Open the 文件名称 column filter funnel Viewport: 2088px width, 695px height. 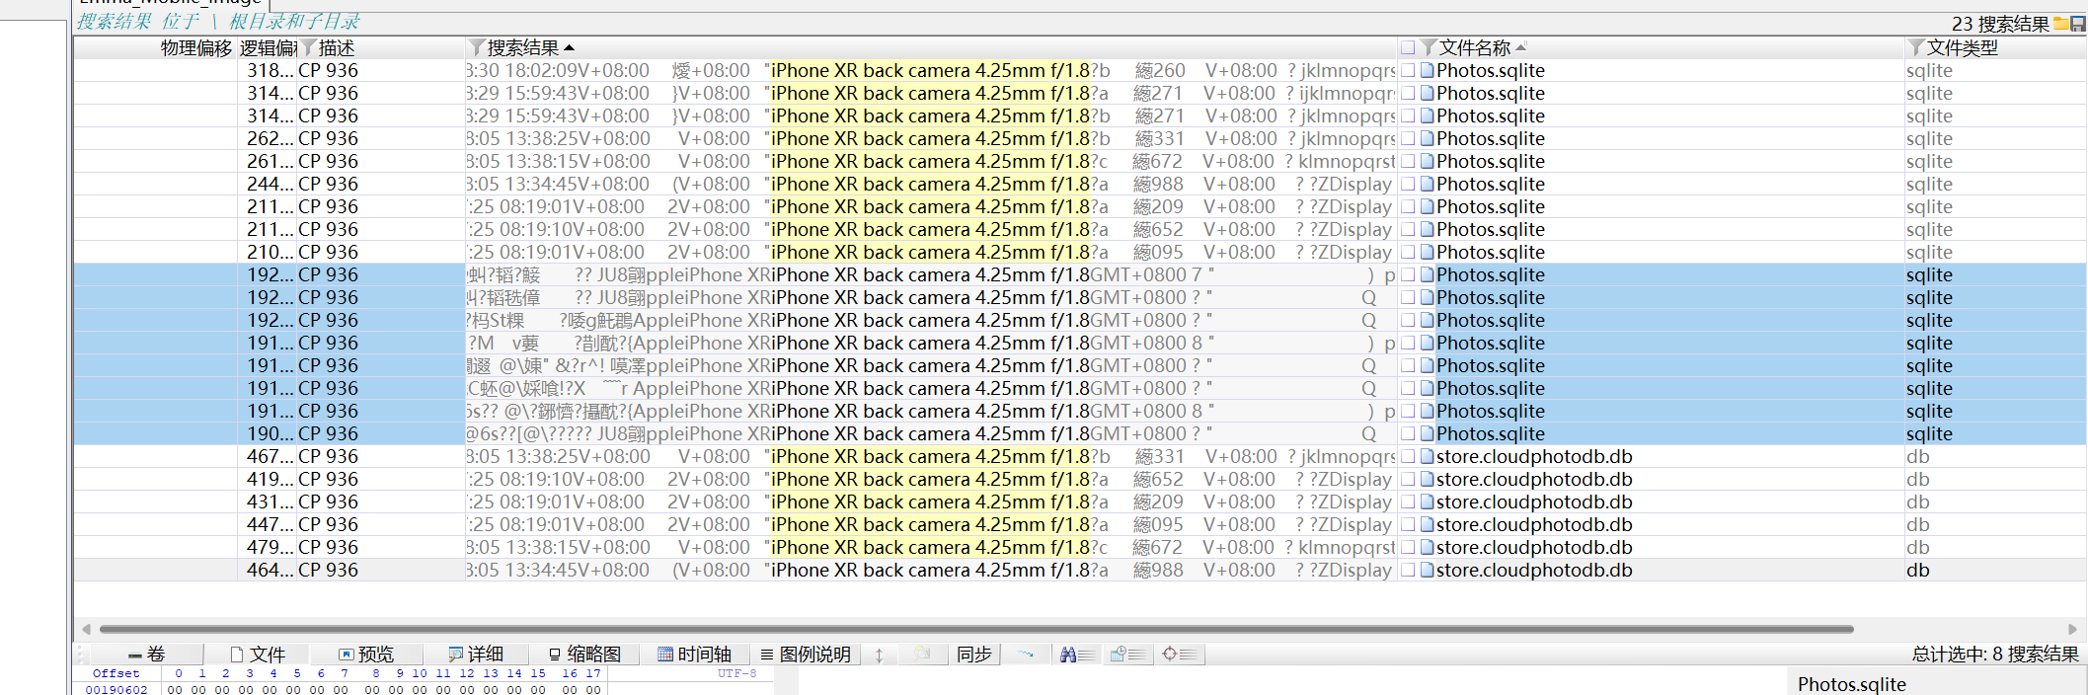coord(1429,47)
